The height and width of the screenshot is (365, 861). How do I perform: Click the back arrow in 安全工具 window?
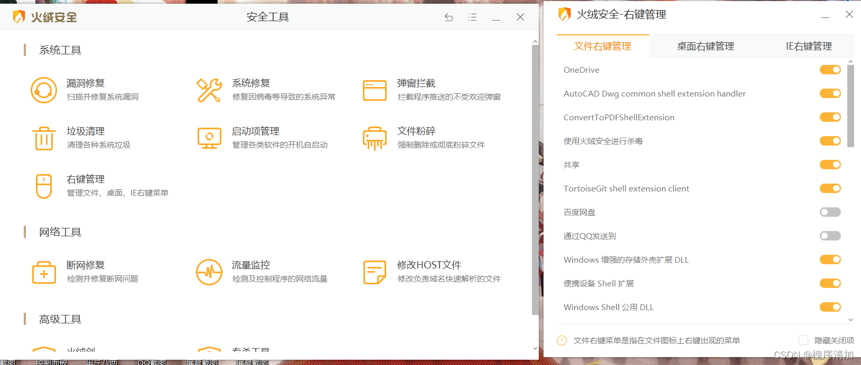click(x=448, y=17)
